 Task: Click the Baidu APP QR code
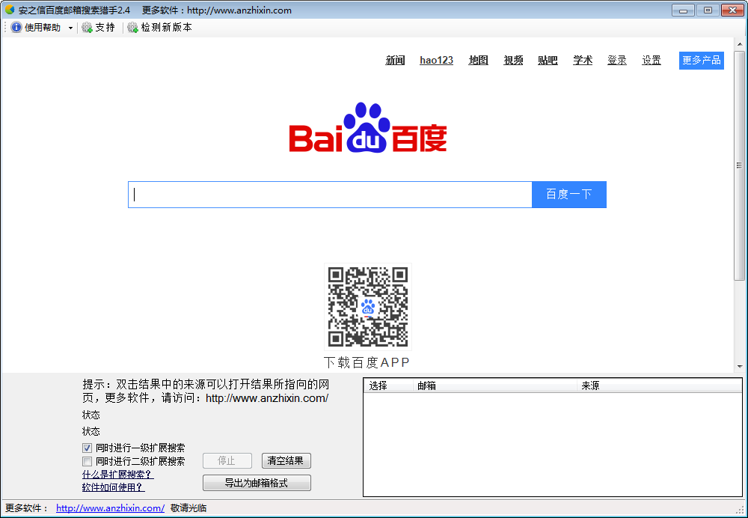click(368, 307)
